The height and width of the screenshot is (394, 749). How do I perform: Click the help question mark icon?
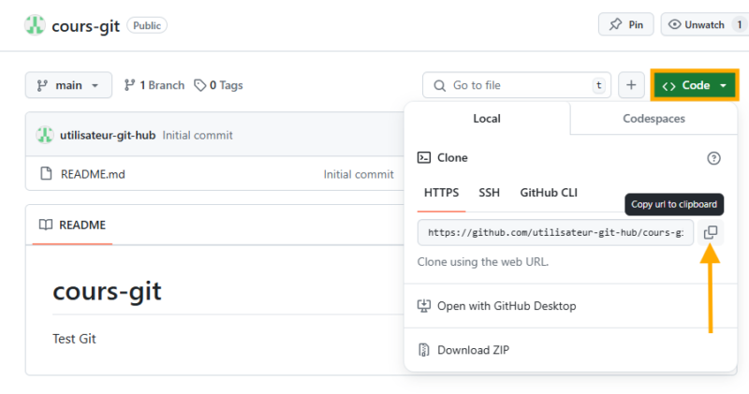click(713, 158)
